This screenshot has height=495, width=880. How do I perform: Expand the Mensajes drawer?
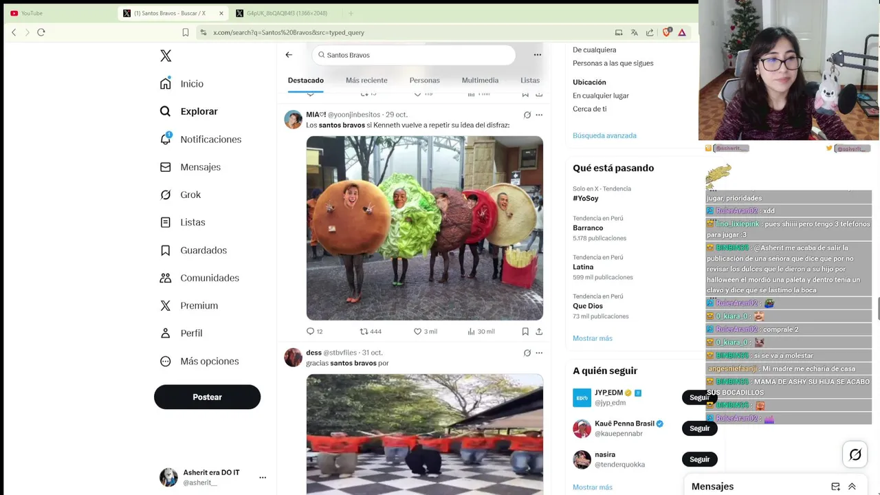[852, 487]
